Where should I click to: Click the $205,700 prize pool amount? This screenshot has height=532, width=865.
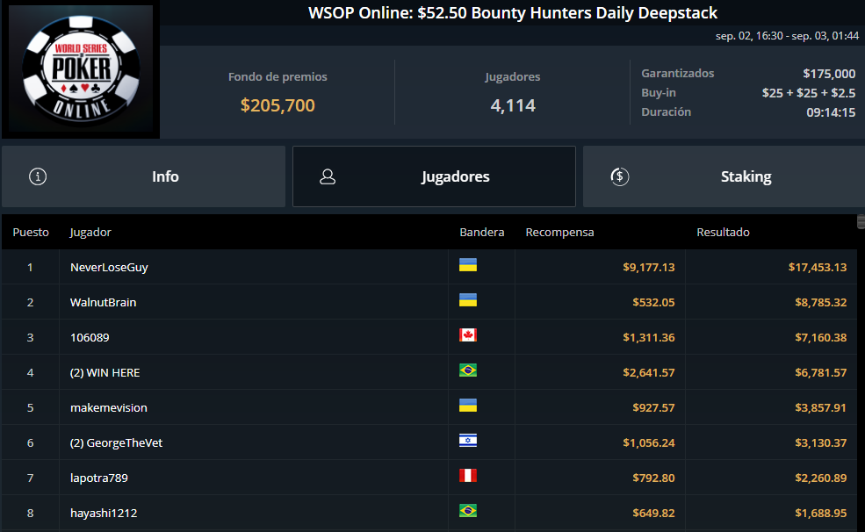[278, 105]
